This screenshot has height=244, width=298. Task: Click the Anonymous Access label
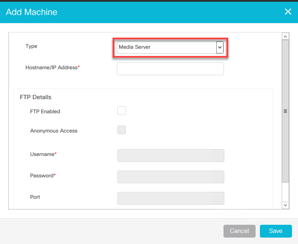click(x=54, y=131)
